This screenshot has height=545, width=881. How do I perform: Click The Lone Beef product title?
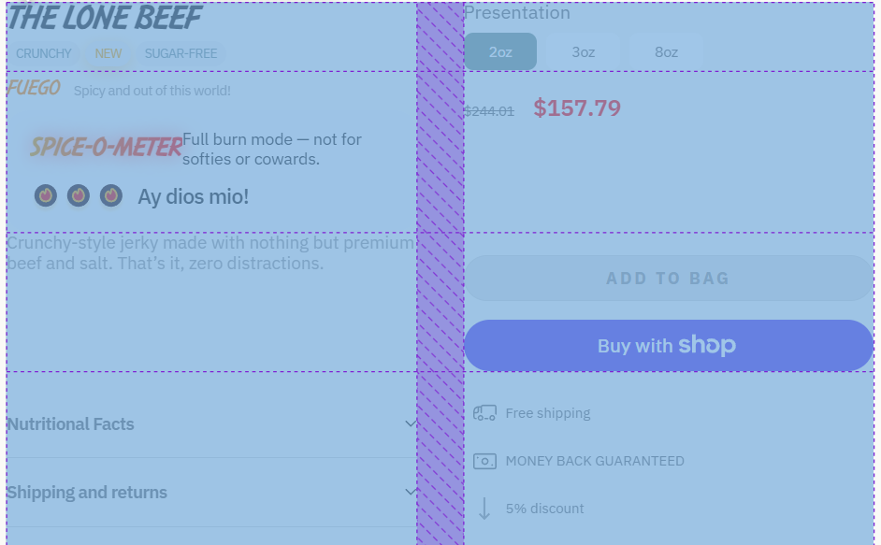pos(104,18)
